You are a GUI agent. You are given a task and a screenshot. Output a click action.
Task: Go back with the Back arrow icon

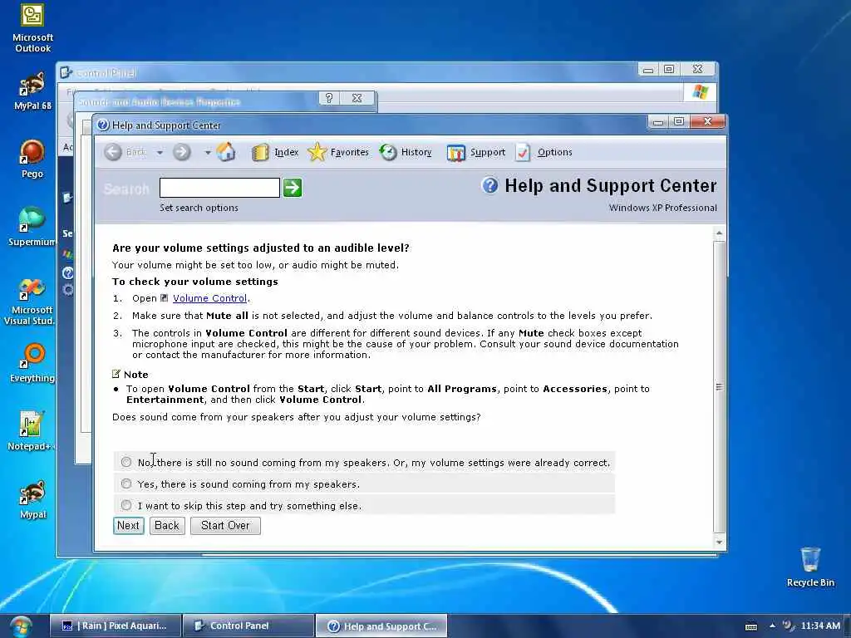(x=113, y=153)
